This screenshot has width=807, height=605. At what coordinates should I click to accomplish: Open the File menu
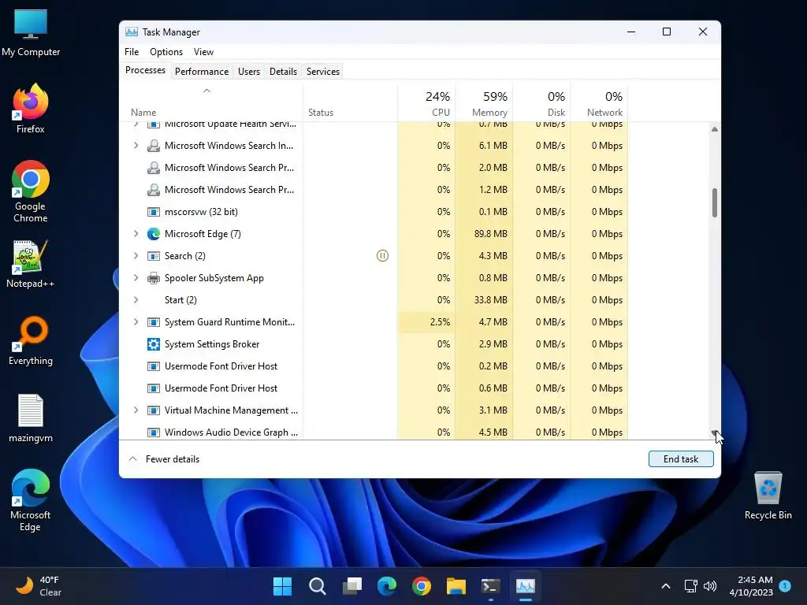point(132,52)
